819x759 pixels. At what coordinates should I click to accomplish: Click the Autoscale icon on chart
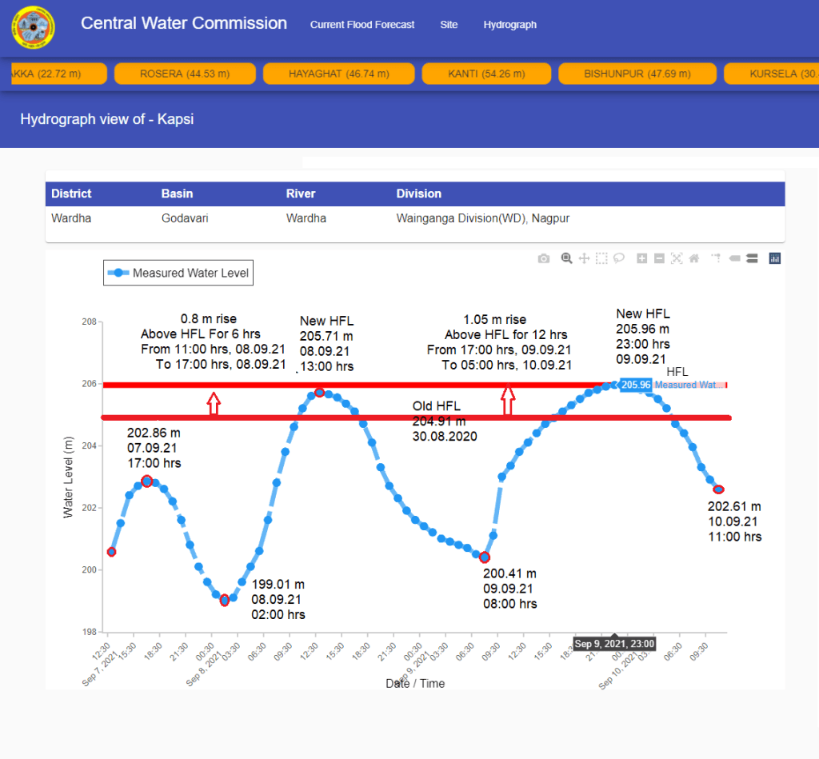[x=677, y=258]
